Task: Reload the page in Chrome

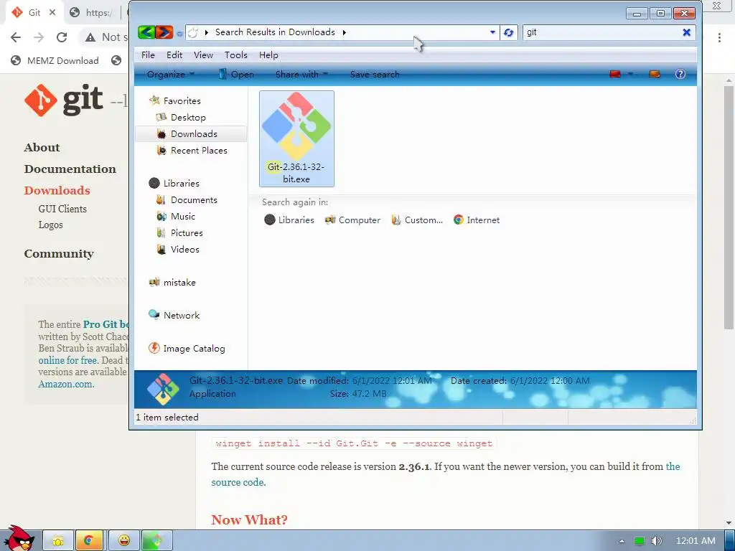Action: coord(62,37)
